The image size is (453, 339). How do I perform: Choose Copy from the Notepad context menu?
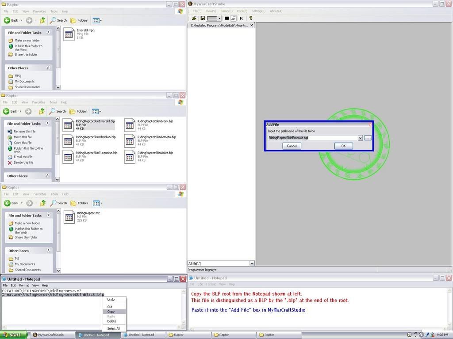click(x=114, y=312)
